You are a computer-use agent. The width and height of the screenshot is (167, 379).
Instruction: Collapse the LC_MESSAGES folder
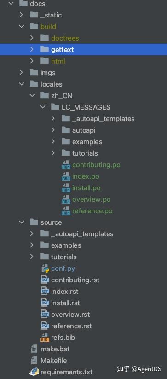[x=43, y=107]
